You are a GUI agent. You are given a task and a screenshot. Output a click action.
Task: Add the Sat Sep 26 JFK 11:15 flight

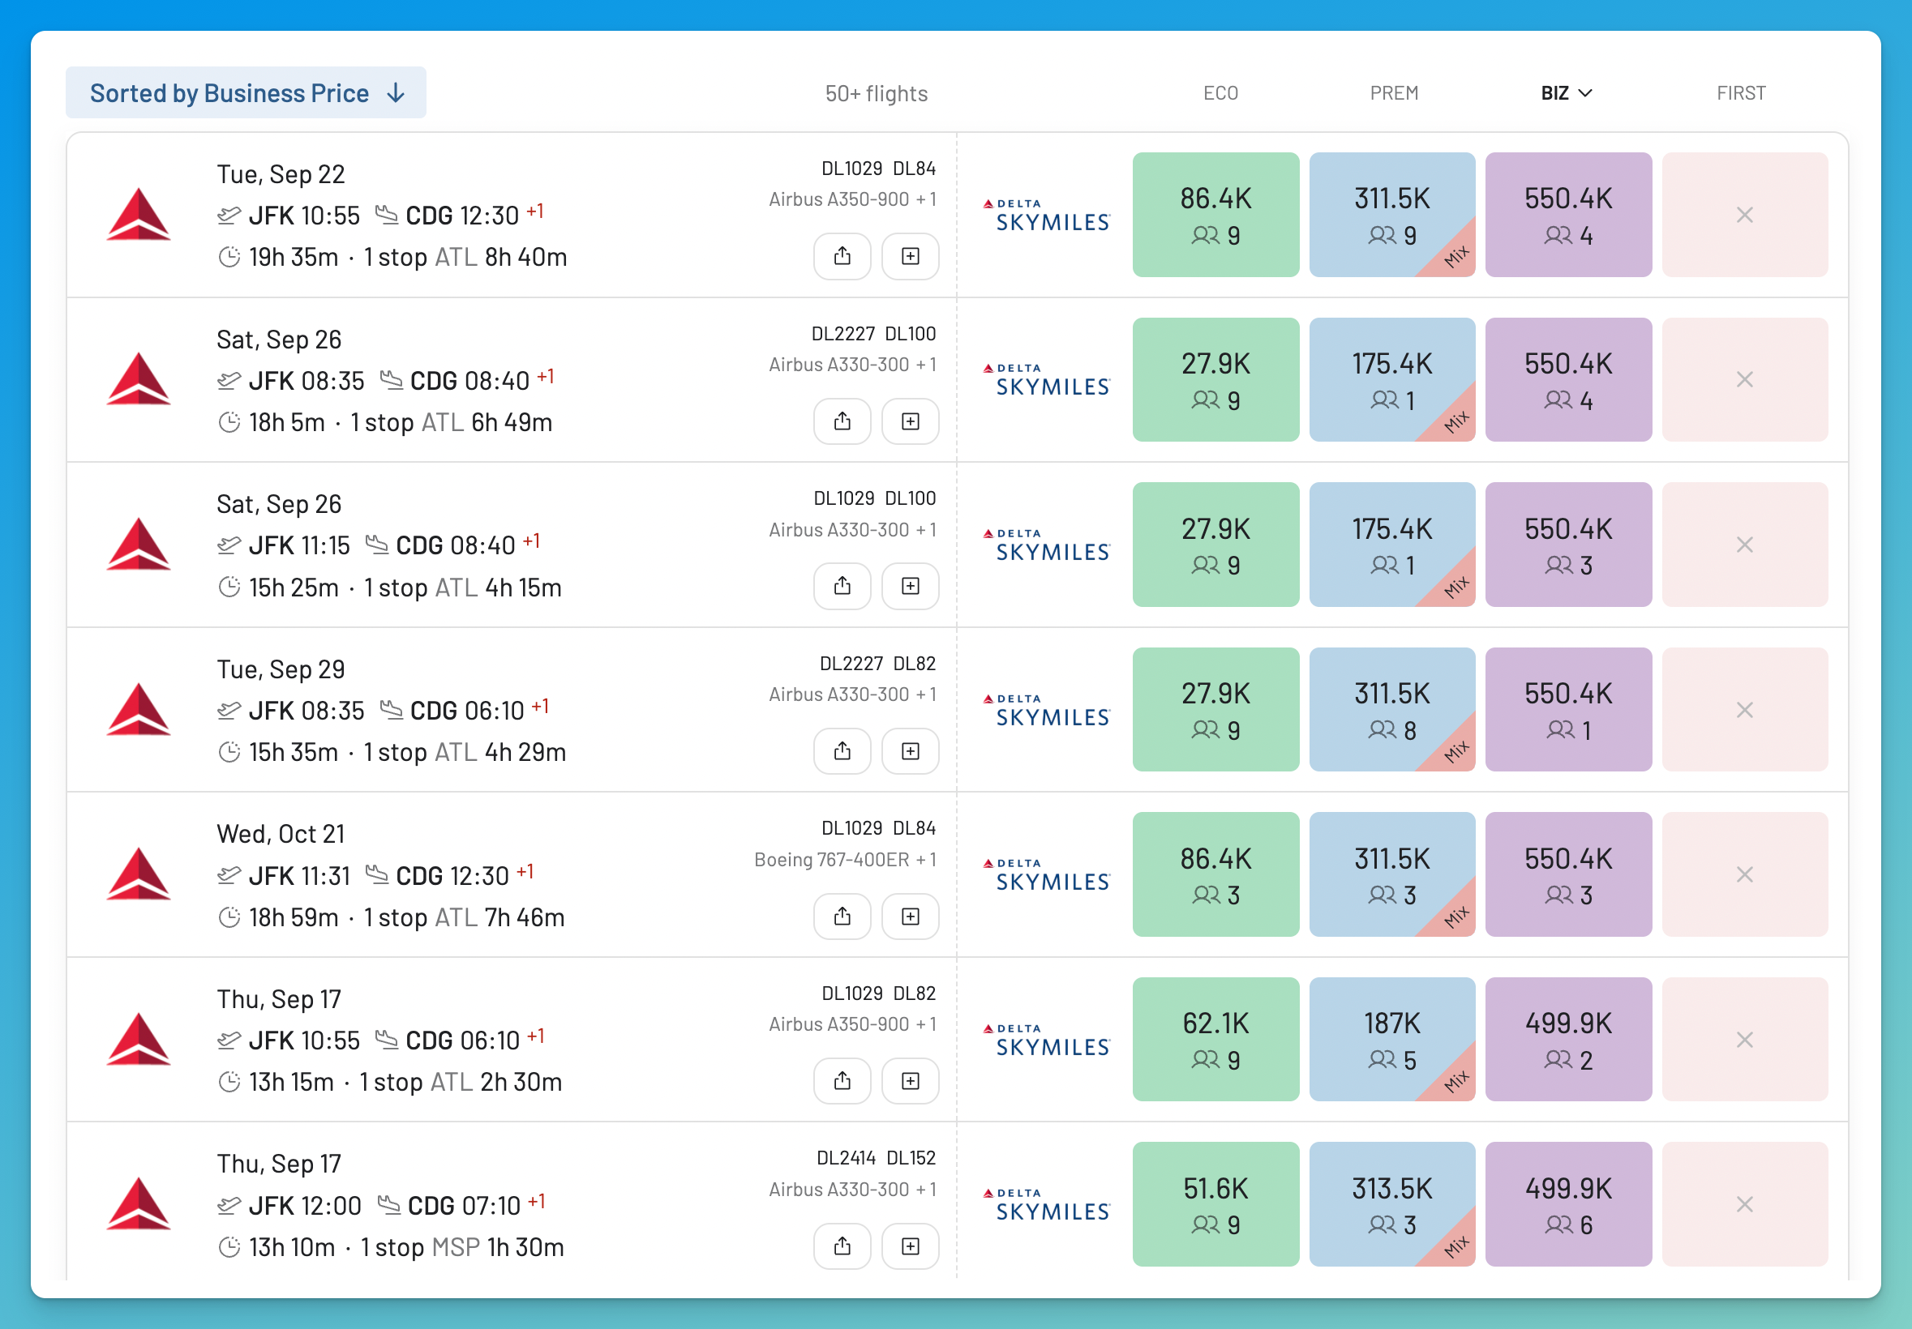pyautogui.click(x=911, y=586)
